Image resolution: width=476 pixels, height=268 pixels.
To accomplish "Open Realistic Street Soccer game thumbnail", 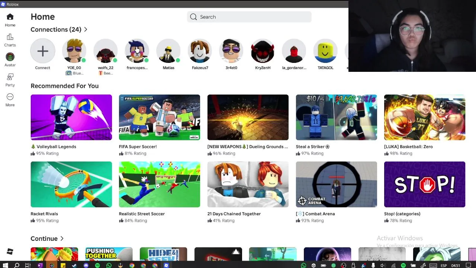I will [160, 184].
